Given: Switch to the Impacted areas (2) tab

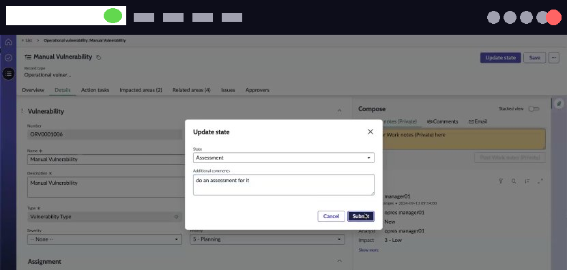Looking at the screenshot, I should 141,90.
